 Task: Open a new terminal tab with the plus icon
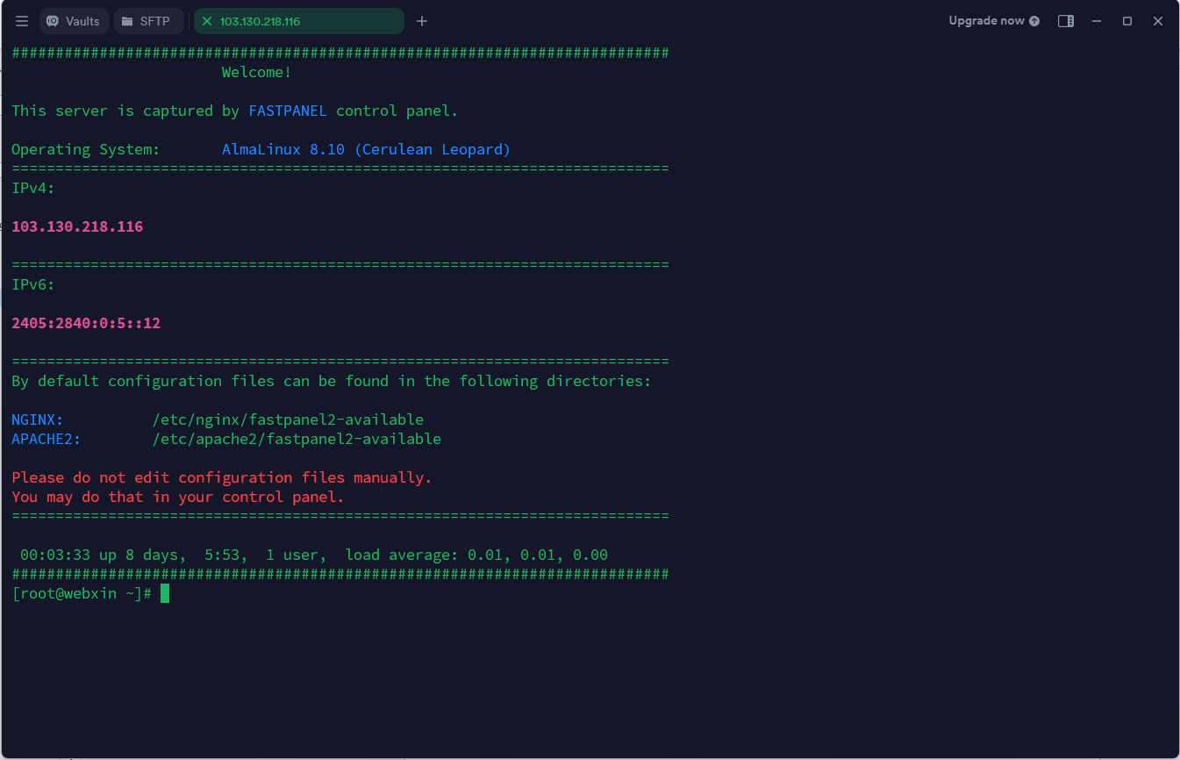tap(422, 21)
